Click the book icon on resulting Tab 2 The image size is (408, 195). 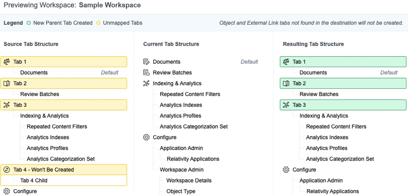point(286,84)
